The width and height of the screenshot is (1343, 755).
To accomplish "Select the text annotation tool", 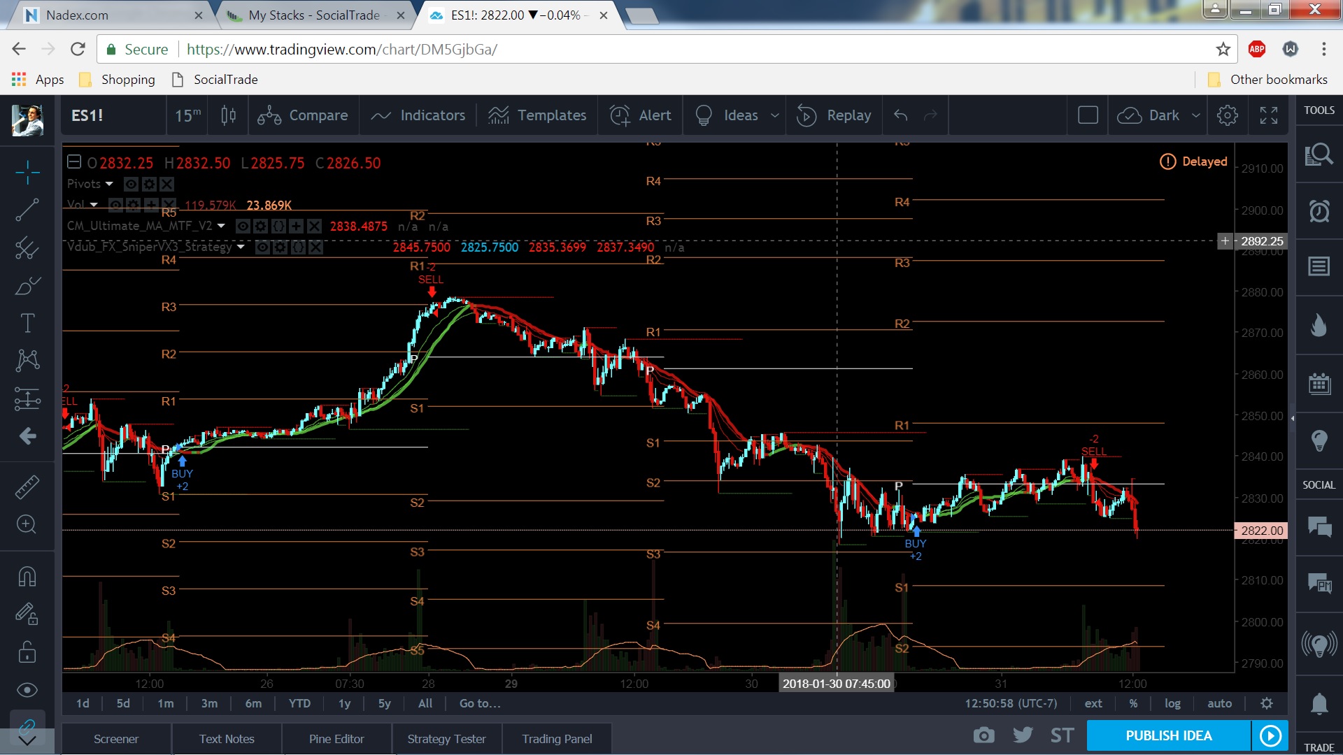I will (x=27, y=323).
